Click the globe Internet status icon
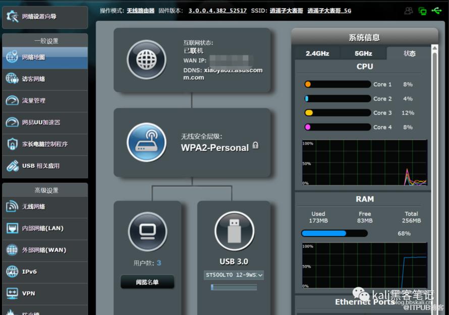 click(146, 60)
